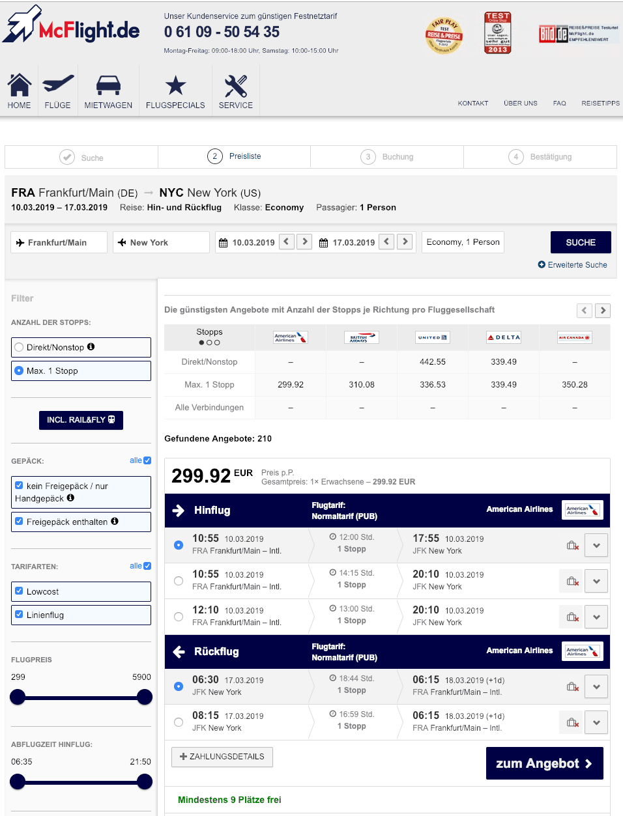Go to the Suche step tab
Viewport: 623px width, 816px height.
coord(81,157)
